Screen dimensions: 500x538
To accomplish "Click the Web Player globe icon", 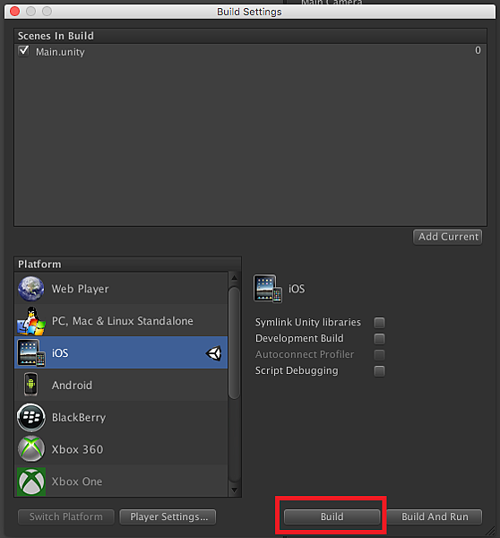I will click(31, 289).
